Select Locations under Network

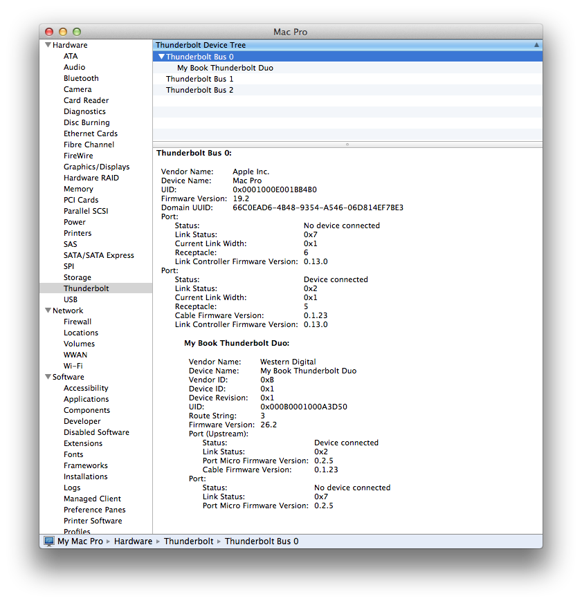click(81, 333)
